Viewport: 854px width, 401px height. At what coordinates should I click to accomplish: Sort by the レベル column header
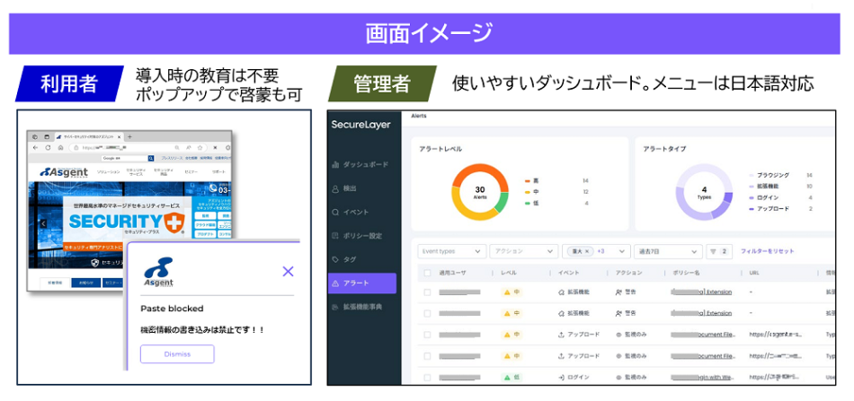[508, 273]
